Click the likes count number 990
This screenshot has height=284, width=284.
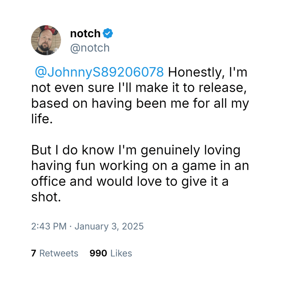(98, 253)
